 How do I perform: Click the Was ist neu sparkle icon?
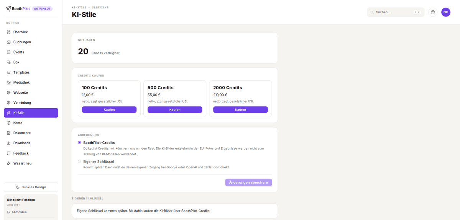click(9, 163)
